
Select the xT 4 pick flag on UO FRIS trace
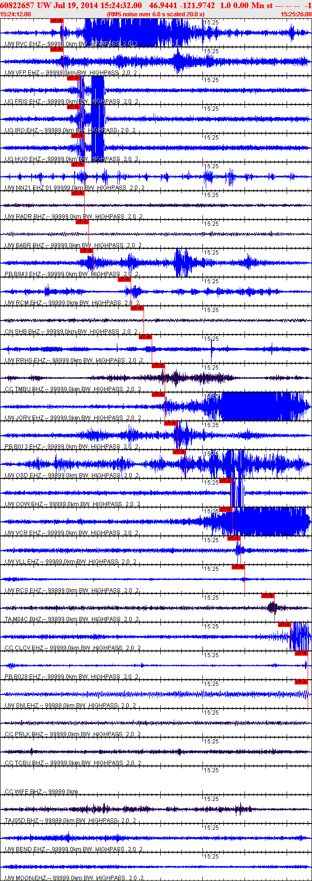(73, 78)
